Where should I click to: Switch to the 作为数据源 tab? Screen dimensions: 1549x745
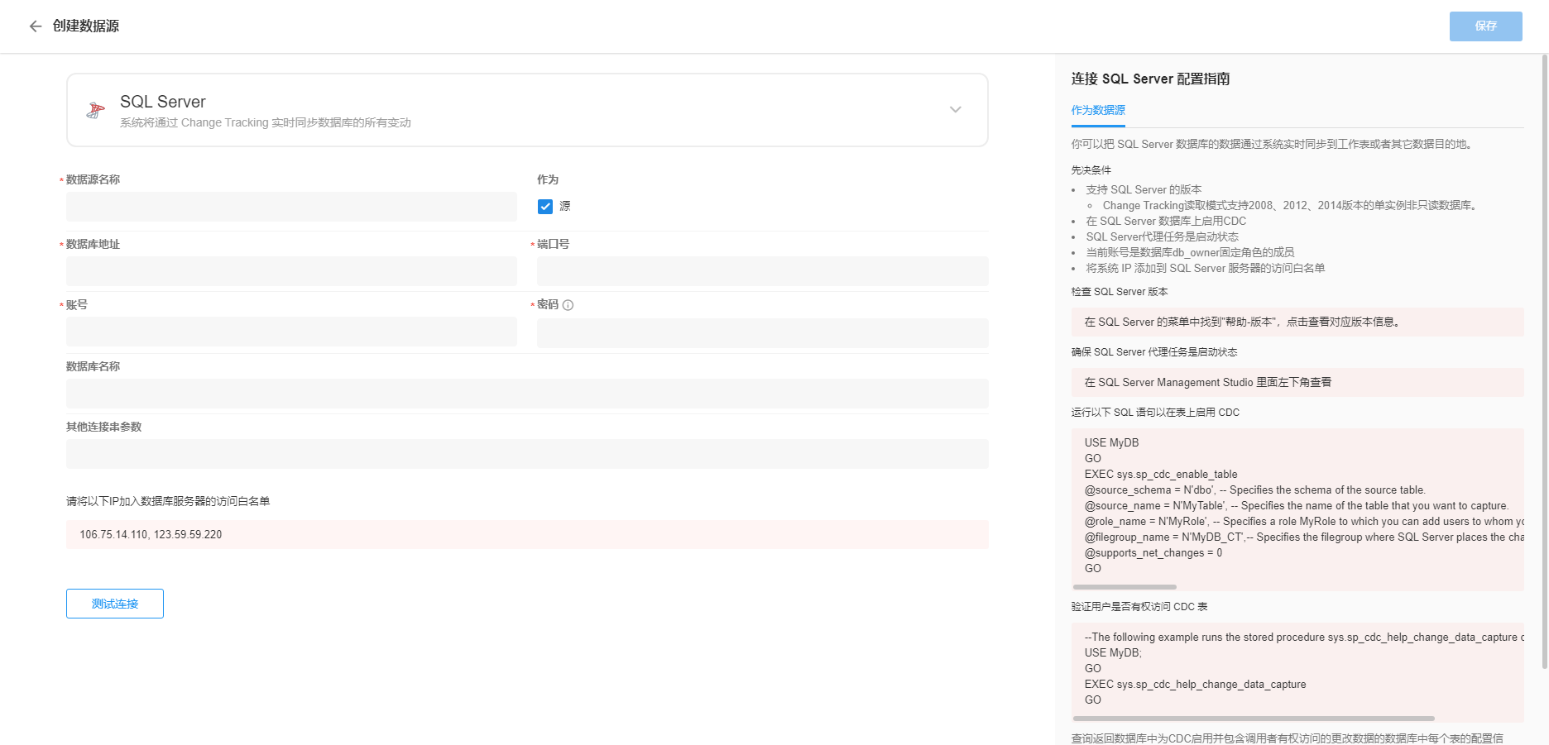1098,110
